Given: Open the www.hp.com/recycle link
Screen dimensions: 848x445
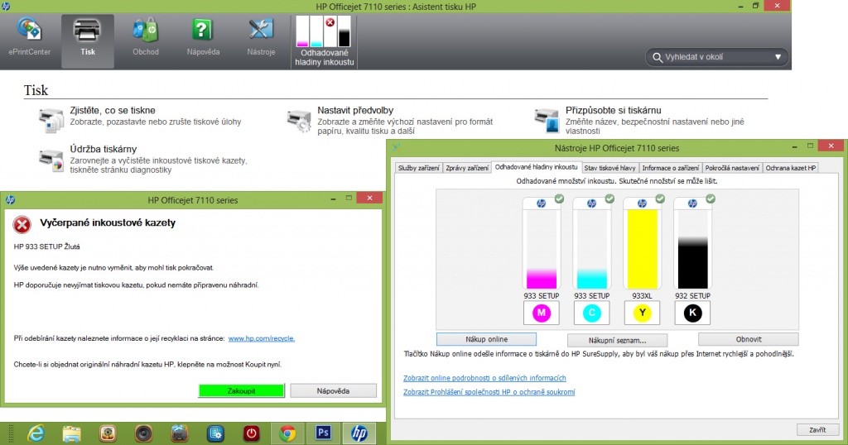Looking at the screenshot, I should (261, 338).
